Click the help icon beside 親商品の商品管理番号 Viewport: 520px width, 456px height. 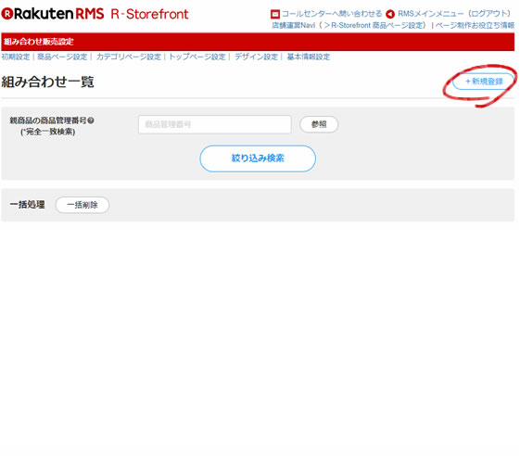click(x=91, y=120)
